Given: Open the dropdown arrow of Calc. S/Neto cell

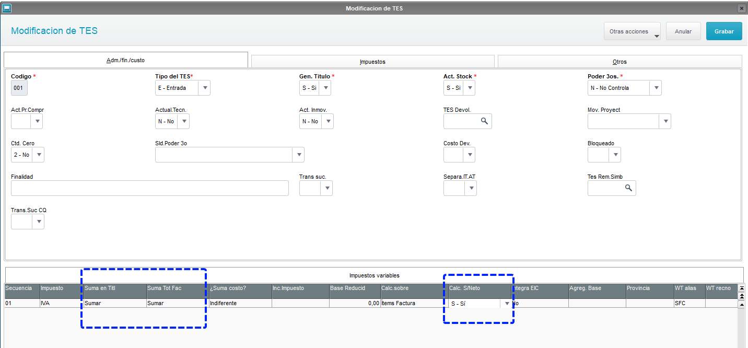Looking at the screenshot, I should coord(506,303).
